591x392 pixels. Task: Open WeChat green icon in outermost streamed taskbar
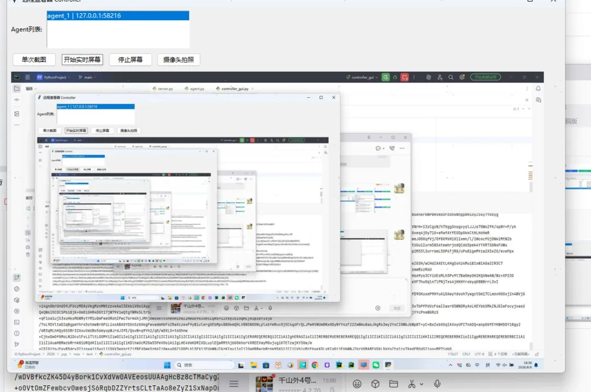tap(376, 365)
